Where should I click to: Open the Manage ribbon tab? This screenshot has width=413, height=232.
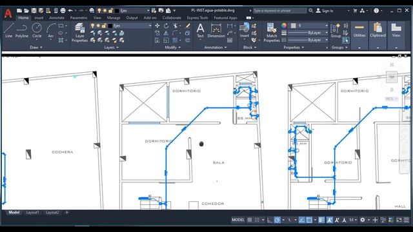[x=114, y=18]
